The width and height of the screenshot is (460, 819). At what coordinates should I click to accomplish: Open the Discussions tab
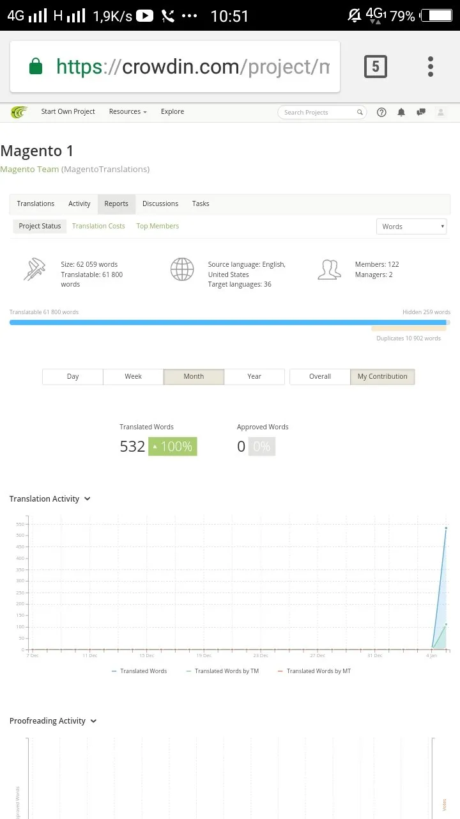(x=160, y=203)
